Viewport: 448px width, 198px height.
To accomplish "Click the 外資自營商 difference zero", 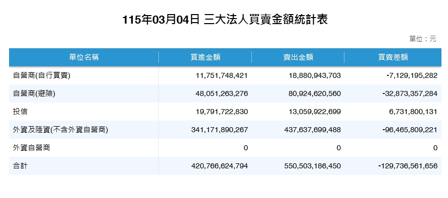I will [435, 148].
